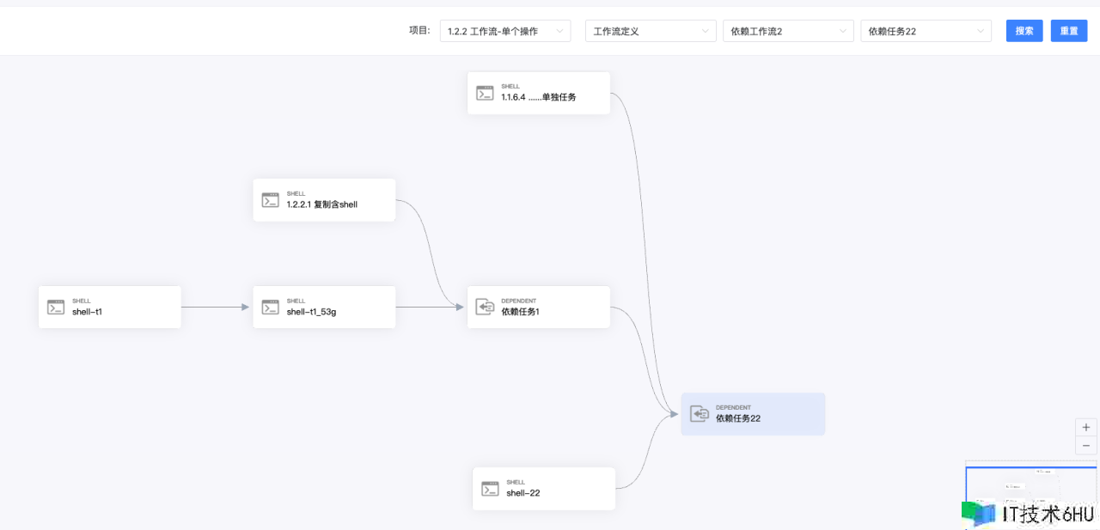1100x530 pixels.
Task: Select the shell-t1_53g node label
Action: pos(311,313)
